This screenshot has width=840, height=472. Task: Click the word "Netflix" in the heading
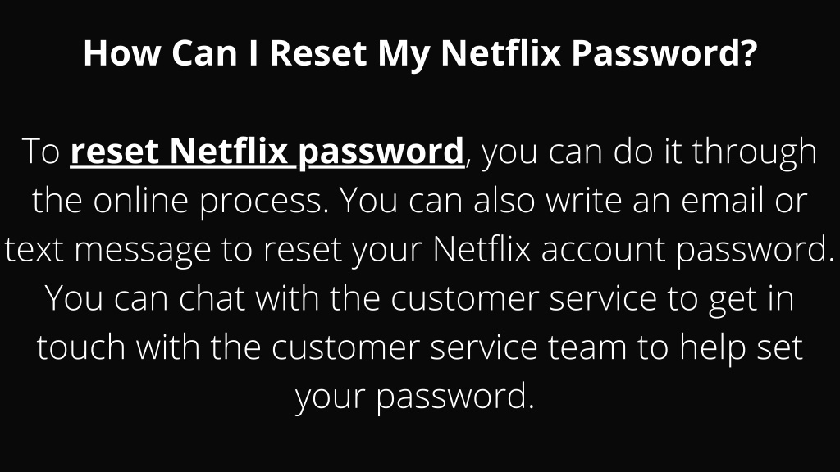pos(500,52)
